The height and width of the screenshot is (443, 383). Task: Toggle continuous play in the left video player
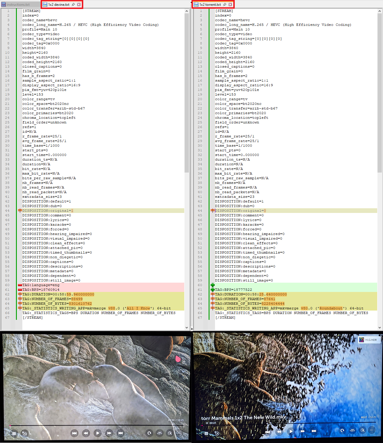25,433
